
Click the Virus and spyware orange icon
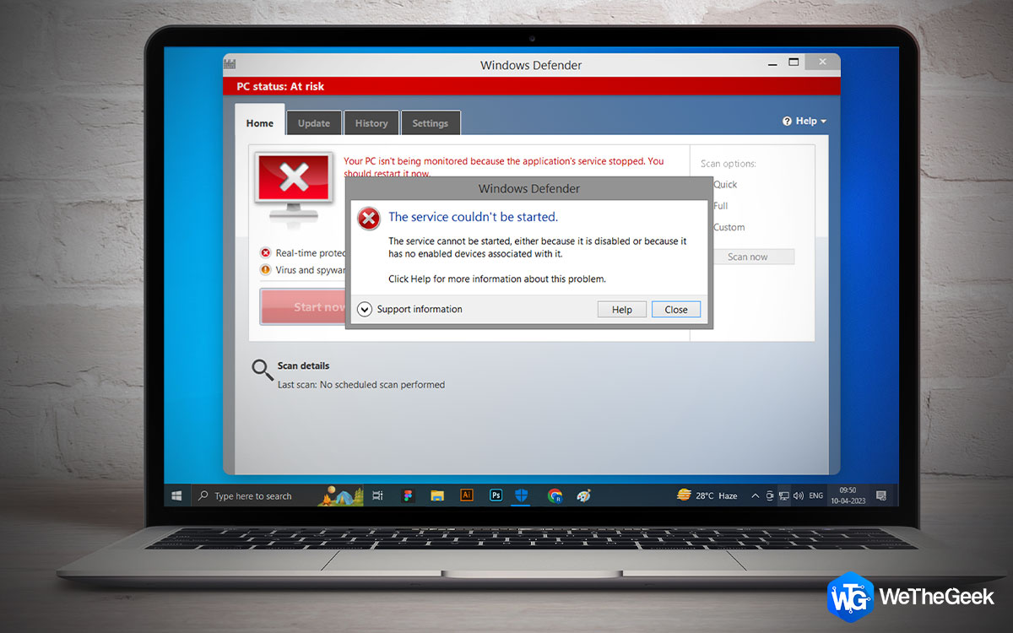click(x=265, y=270)
